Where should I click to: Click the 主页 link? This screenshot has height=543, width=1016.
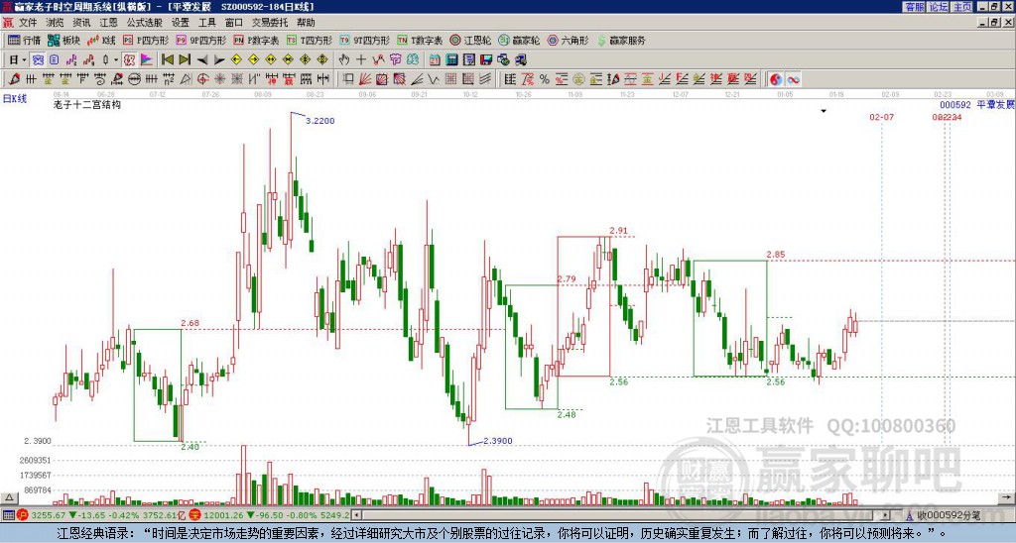[962, 7]
